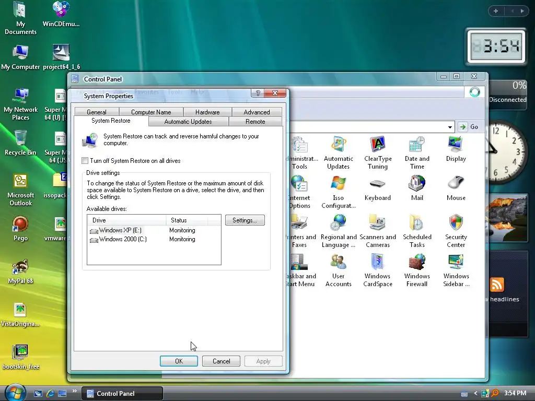This screenshot has height=401, width=535.
Task: Open Date and Time in Control Panel
Action: tap(417, 153)
